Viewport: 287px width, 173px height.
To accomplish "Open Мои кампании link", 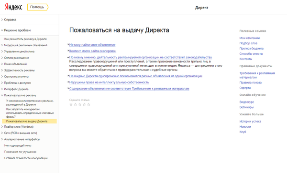I will (250, 38).
